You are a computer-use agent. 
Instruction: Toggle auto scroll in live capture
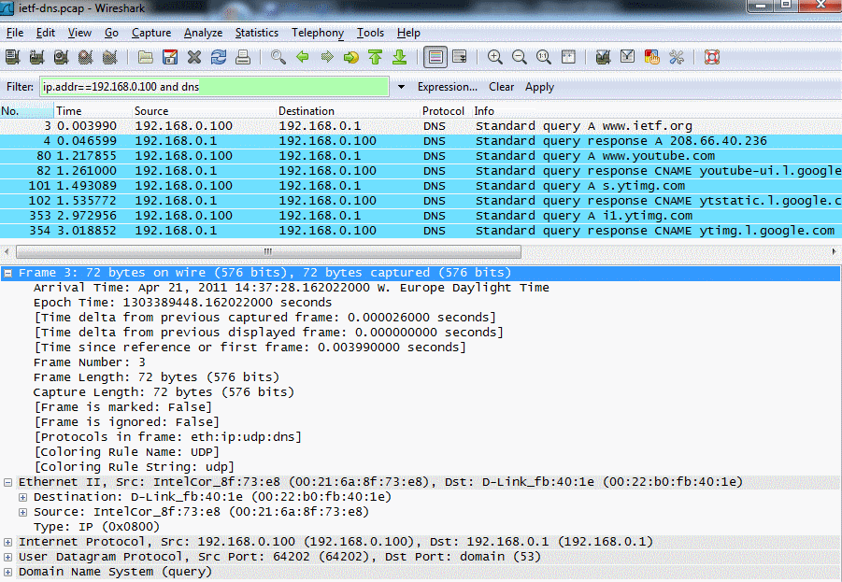point(460,57)
